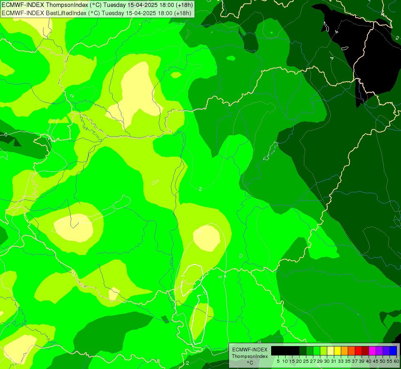Select bright green legend swatch between 27 and 29

[x=317, y=351]
